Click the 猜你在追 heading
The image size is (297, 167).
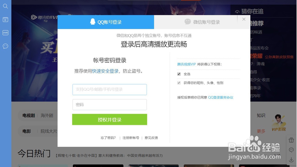click(252, 11)
